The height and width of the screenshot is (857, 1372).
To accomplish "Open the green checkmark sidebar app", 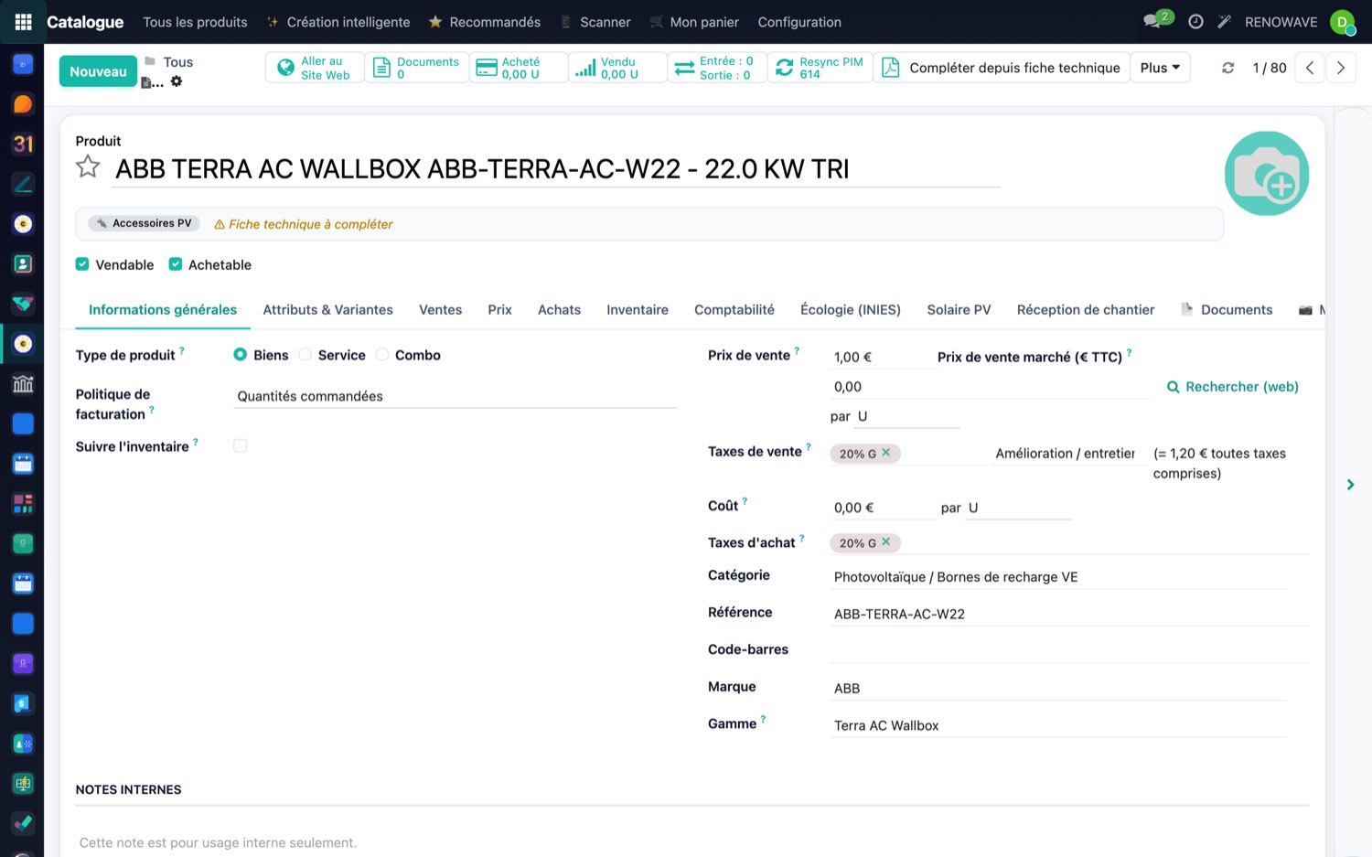I will [x=23, y=823].
